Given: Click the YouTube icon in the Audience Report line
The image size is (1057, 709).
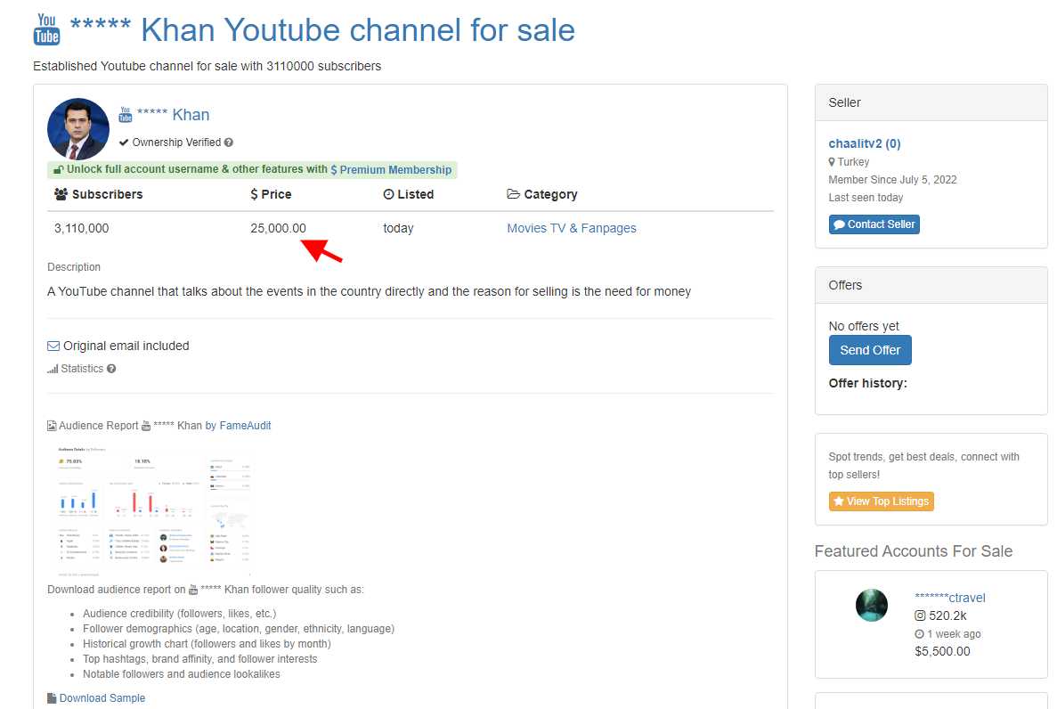Looking at the screenshot, I should pyautogui.click(x=146, y=426).
